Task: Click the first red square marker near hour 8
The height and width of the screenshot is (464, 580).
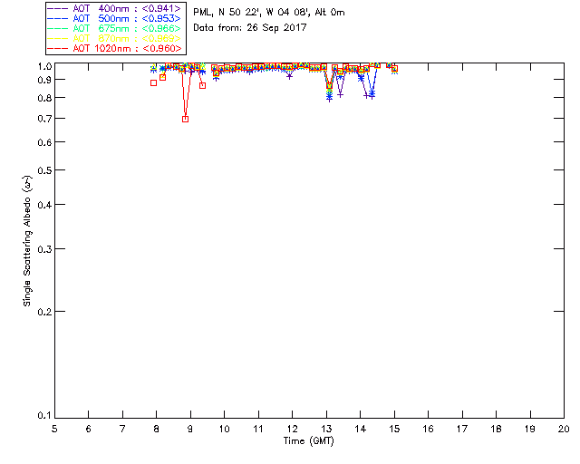Action: click(153, 82)
